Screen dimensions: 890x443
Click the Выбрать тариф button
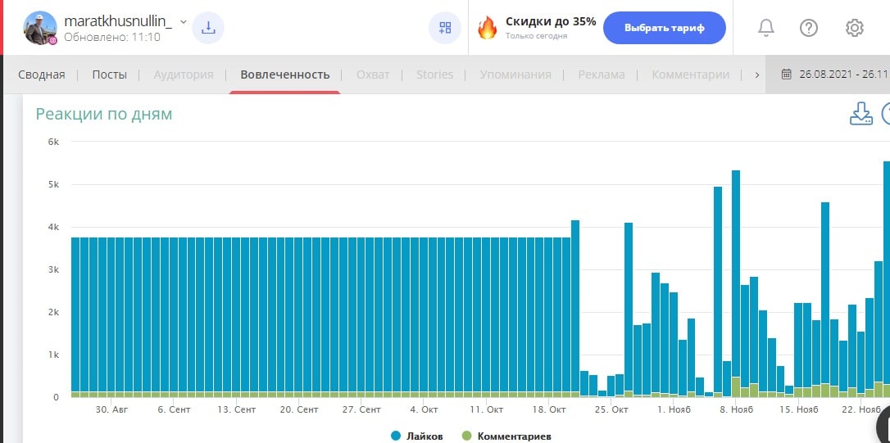[x=664, y=28]
